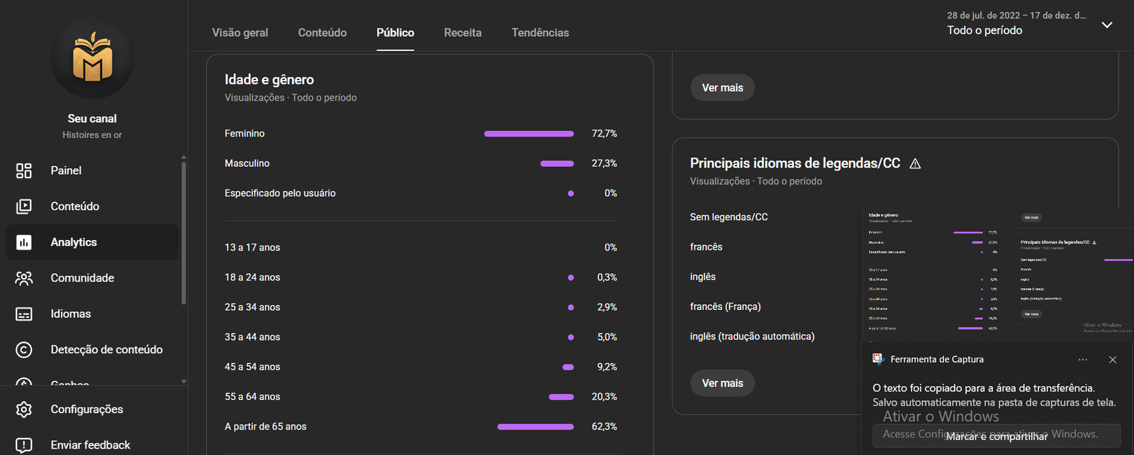Click the Enviar feedback icon
Image resolution: width=1134 pixels, height=455 pixels.
click(x=24, y=445)
